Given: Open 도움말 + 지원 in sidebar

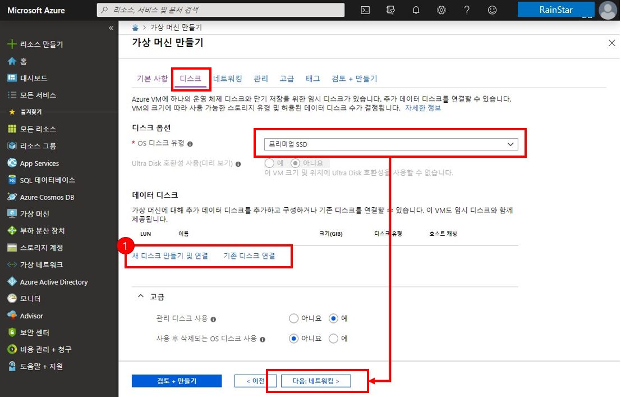Looking at the screenshot, I should point(35,367).
